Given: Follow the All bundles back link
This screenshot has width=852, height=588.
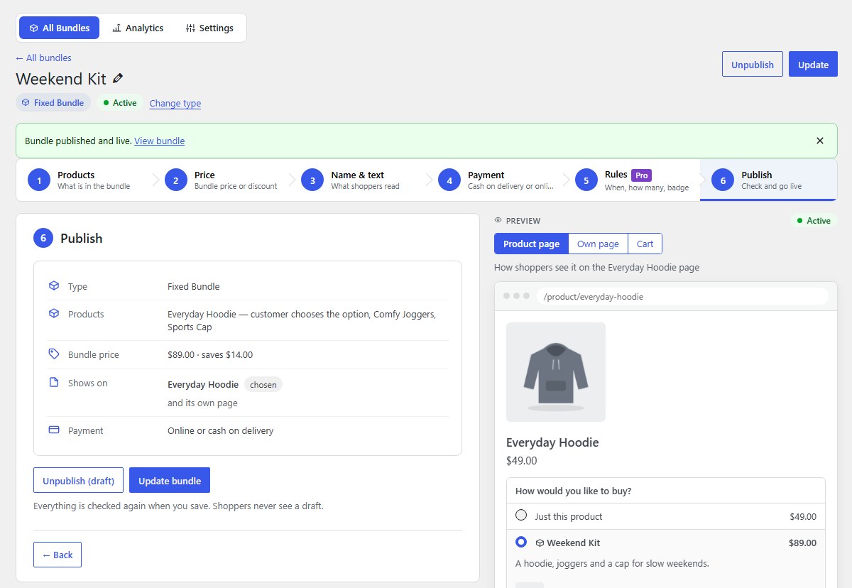Looking at the screenshot, I should [43, 58].
